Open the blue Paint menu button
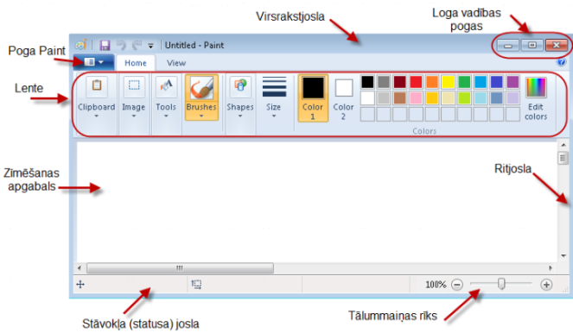The image size is (573, 333). (94, 62)
